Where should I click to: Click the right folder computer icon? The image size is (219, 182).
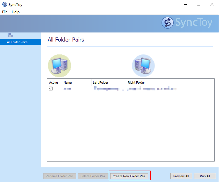143,66
